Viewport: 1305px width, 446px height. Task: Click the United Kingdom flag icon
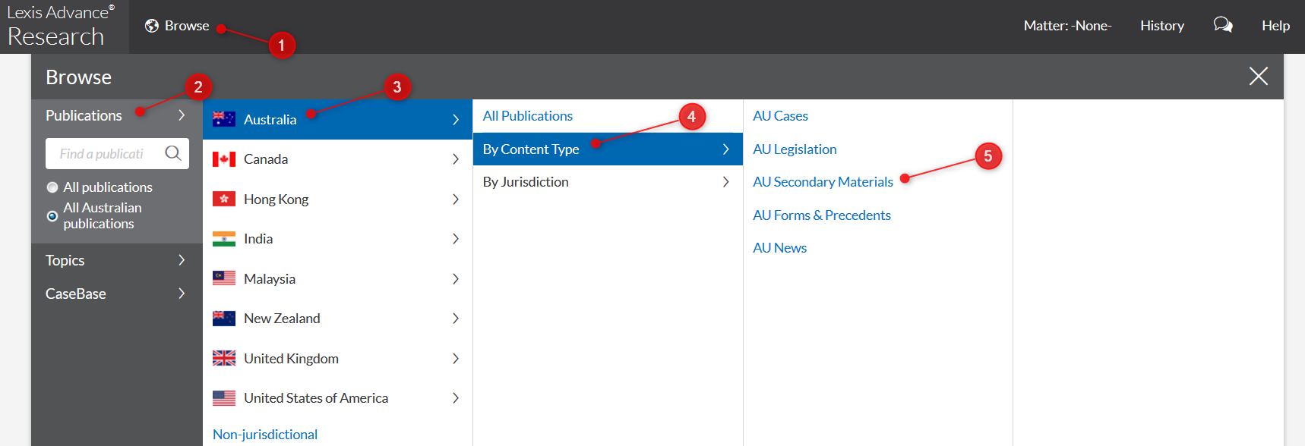click(224, 358)
